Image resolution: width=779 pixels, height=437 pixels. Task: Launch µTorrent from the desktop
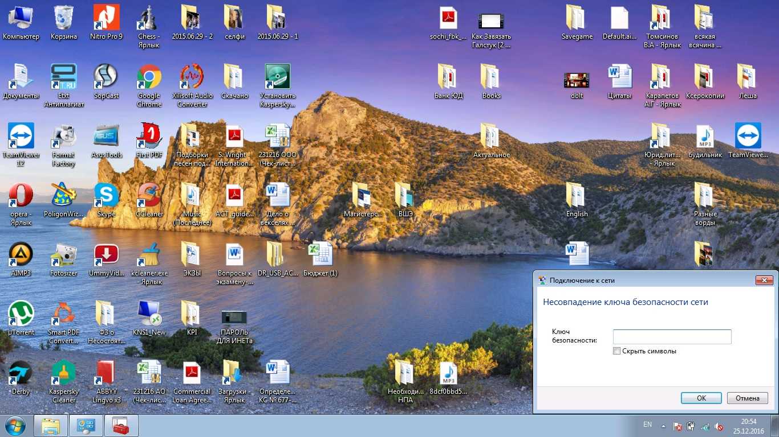tap(21, 319)
